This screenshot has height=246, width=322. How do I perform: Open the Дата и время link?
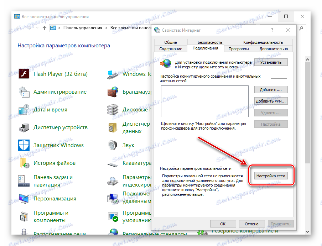(50, 110)
